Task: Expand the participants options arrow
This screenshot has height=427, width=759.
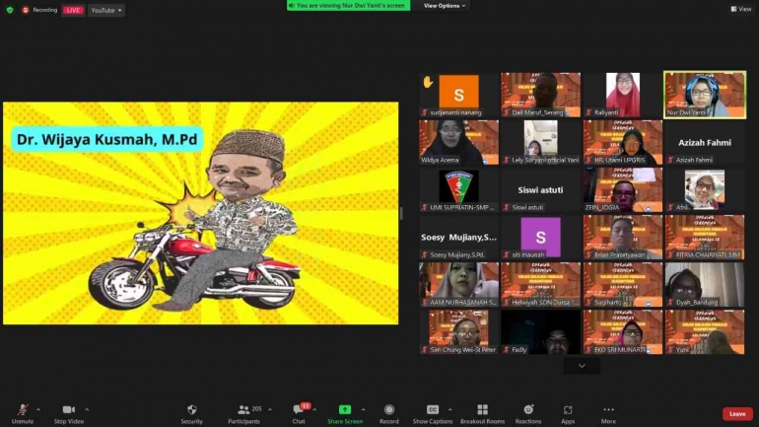Action: click(x=270, y=409)
